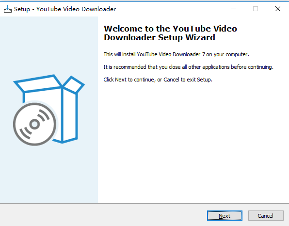Click 'Click Next to continue' instruction text
Image resolution: width=289 pixels, height=226 pixels.
[x=158, y=80]
